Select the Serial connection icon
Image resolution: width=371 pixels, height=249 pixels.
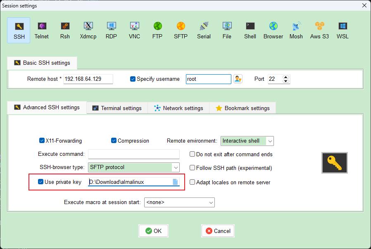(x=204, y=31)
